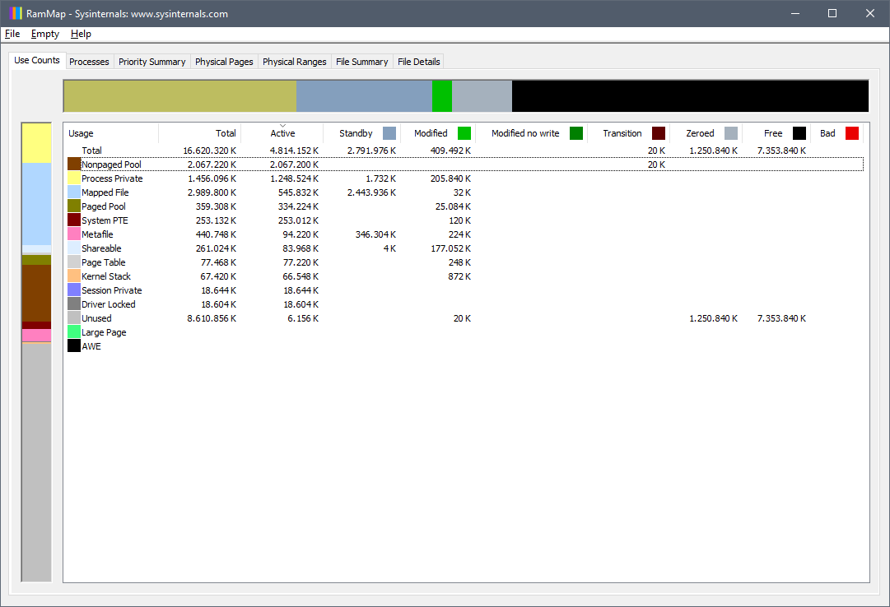
Task: Click the Zeroed column header
Action: click(x=706, y=133)
